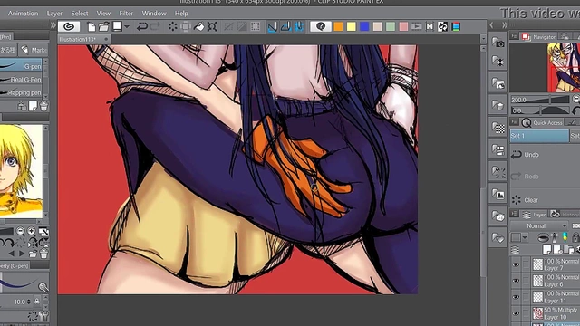Screen dimensions: 580x326
Task: Hide Layer 7 using its eye icon
Action: pos(516,264)
